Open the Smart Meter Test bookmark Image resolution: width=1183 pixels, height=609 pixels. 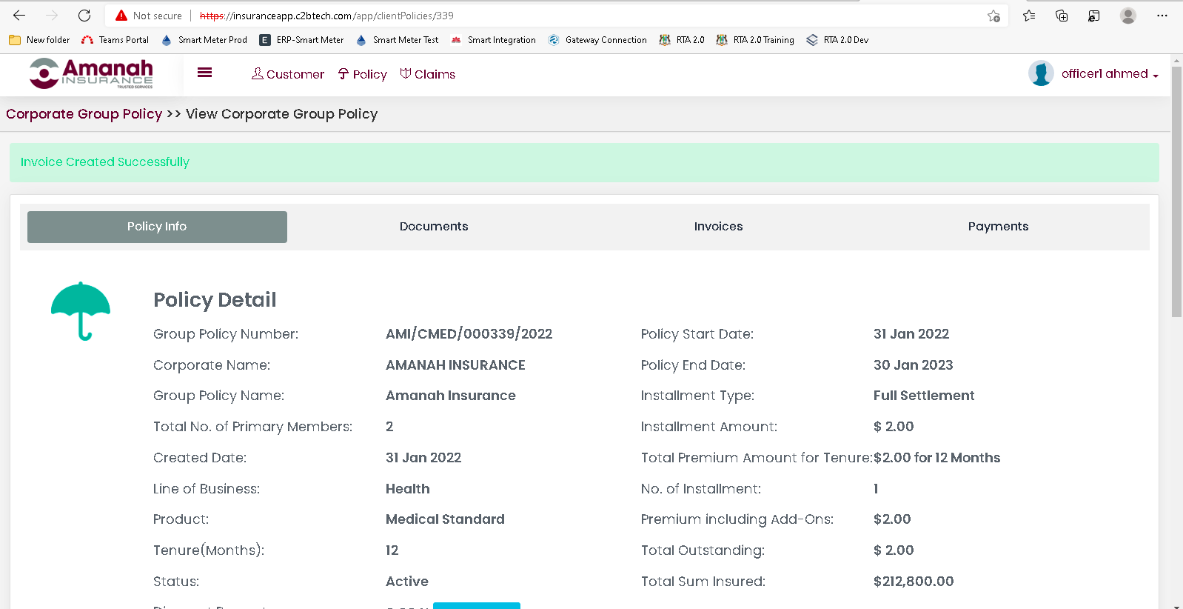coord(397,40)
